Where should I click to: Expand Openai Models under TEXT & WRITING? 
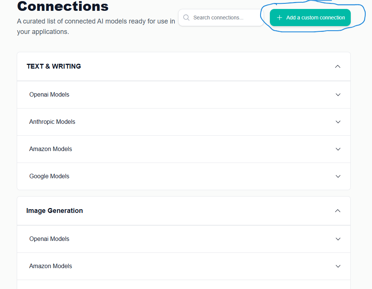[338, 95]
